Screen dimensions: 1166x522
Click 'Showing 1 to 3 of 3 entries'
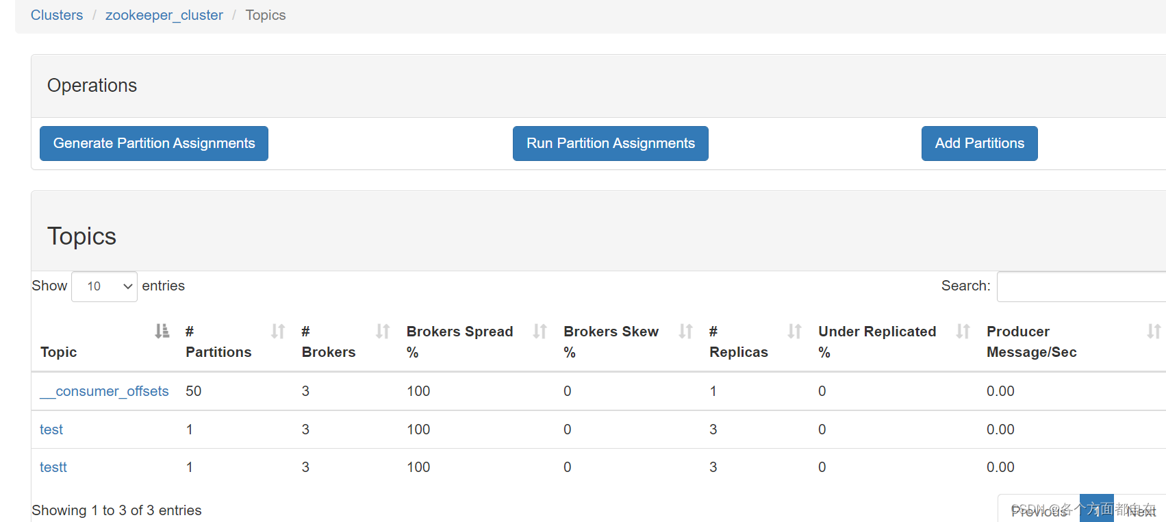click(116, 510)
